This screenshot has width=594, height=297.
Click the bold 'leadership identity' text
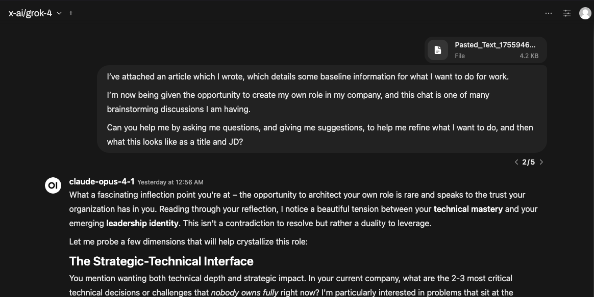point(142,223)
